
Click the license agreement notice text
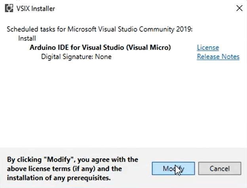click(72, 169)
